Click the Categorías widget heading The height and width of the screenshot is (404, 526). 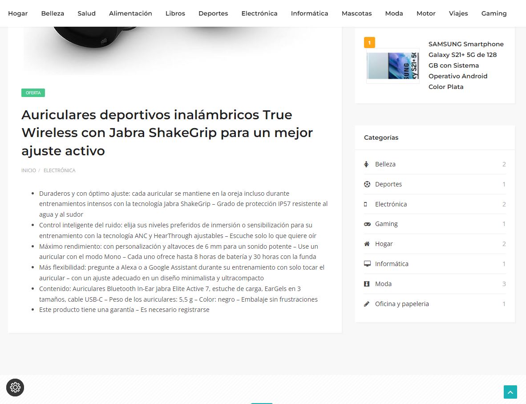(381, 137)
